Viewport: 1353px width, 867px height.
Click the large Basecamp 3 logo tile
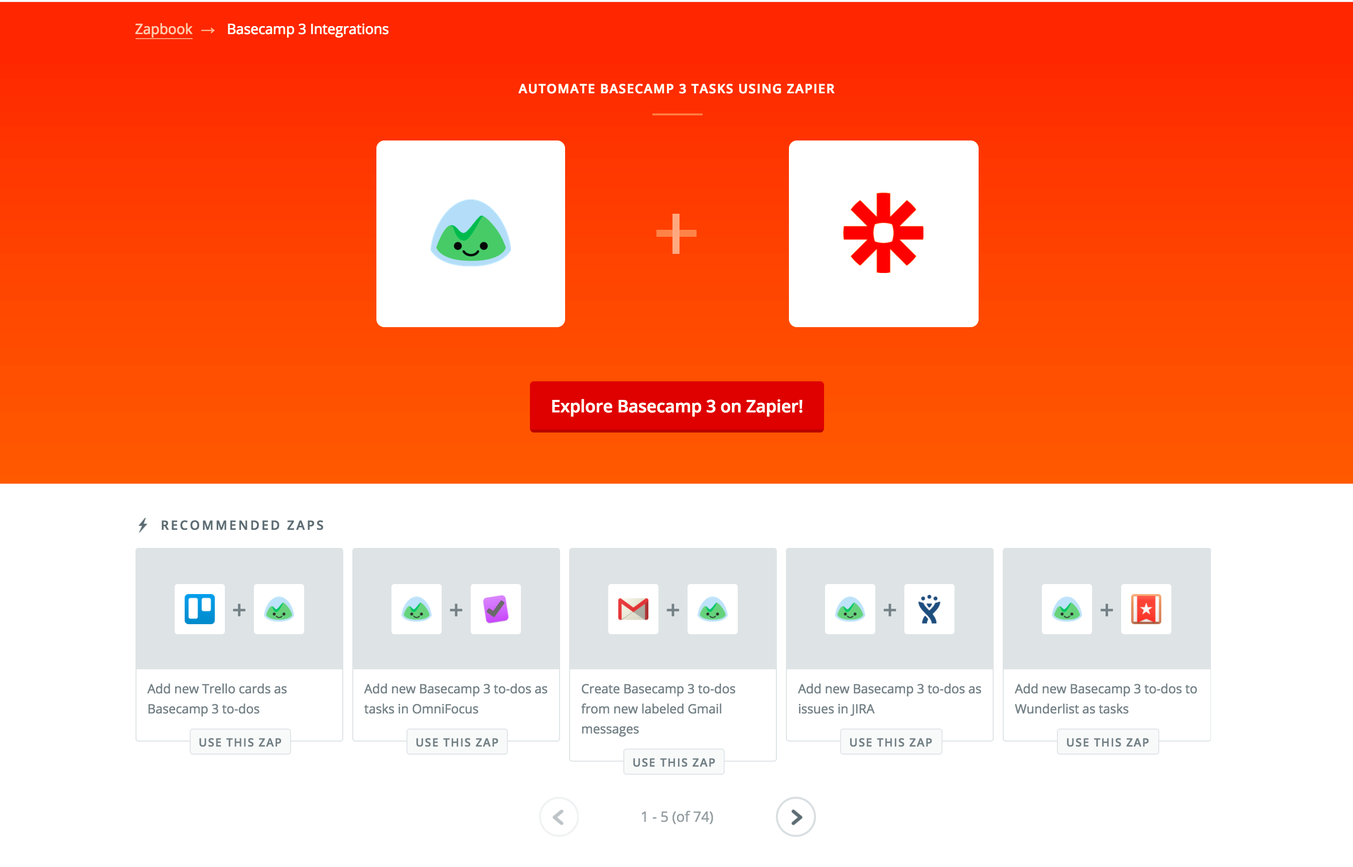tap(470, 234)
